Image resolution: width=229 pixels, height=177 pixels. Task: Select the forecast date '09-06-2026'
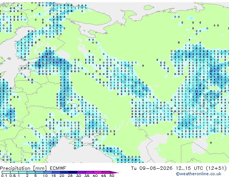click(156, 168)
